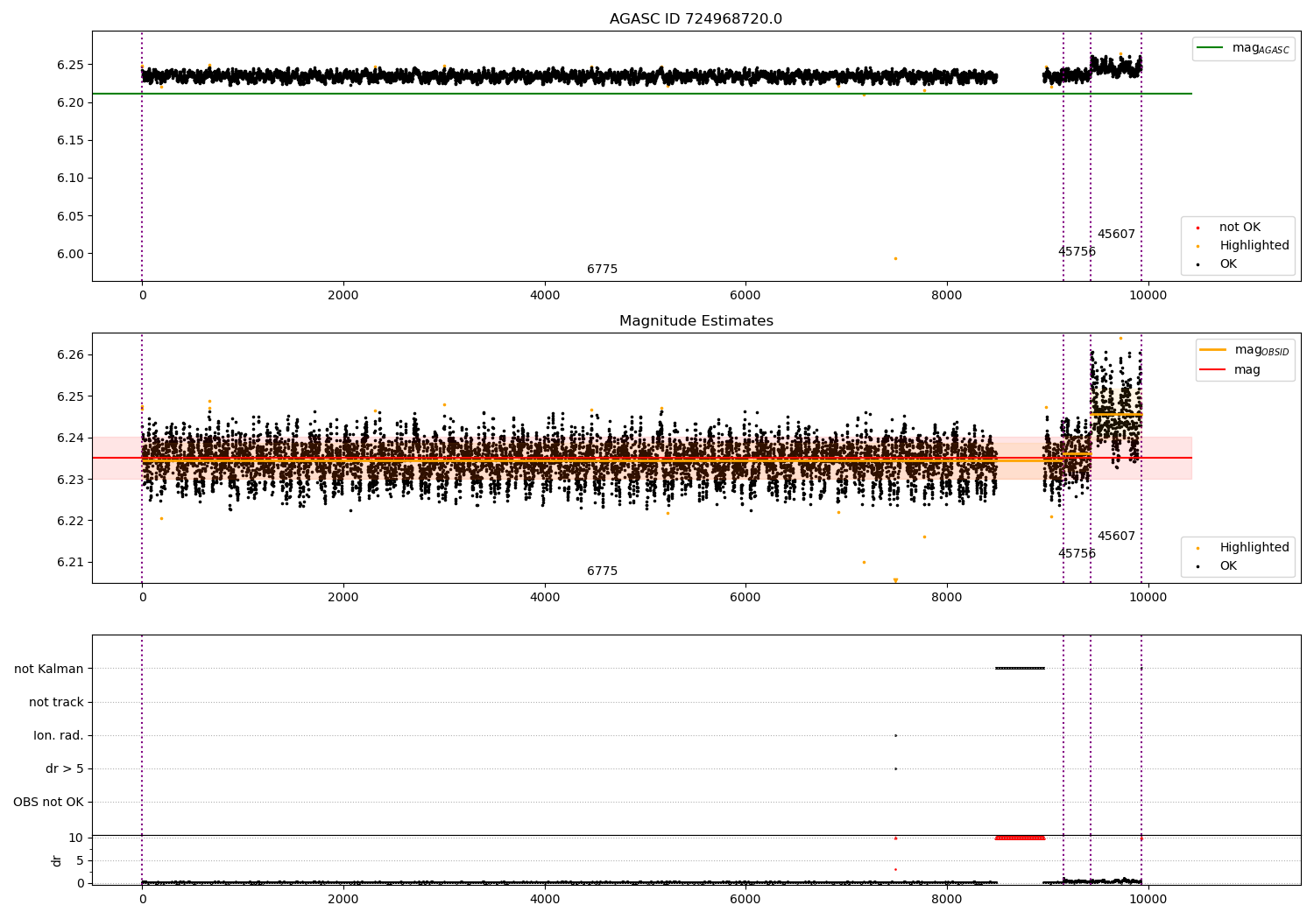1314x919 pixels.
Task: Click the red 'not OK' legend marker in top plot
Action: [x=1197, y=228]
